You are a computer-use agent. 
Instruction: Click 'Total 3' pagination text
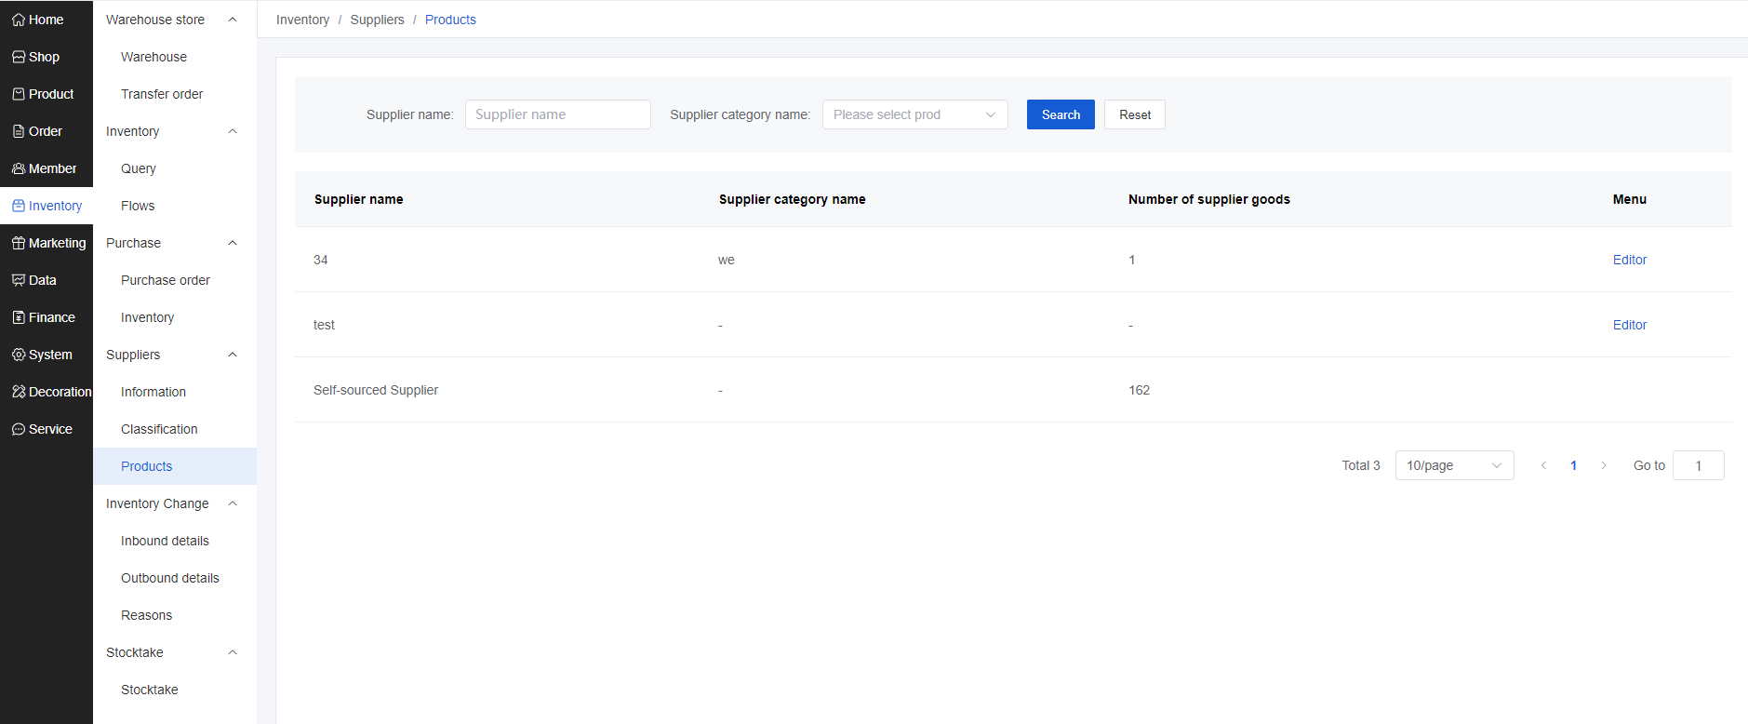[x=1360, y=465]
